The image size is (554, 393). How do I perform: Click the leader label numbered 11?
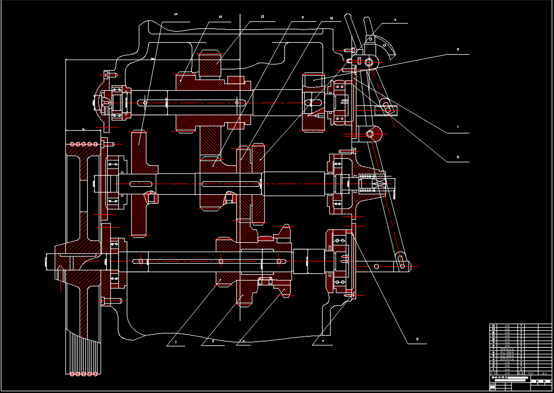(303, 17)
